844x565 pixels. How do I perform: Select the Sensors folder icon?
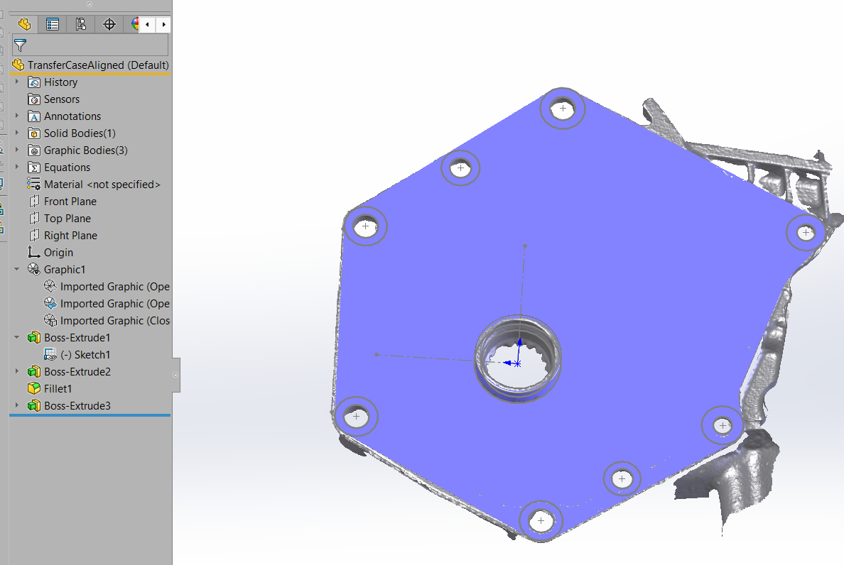33,99
